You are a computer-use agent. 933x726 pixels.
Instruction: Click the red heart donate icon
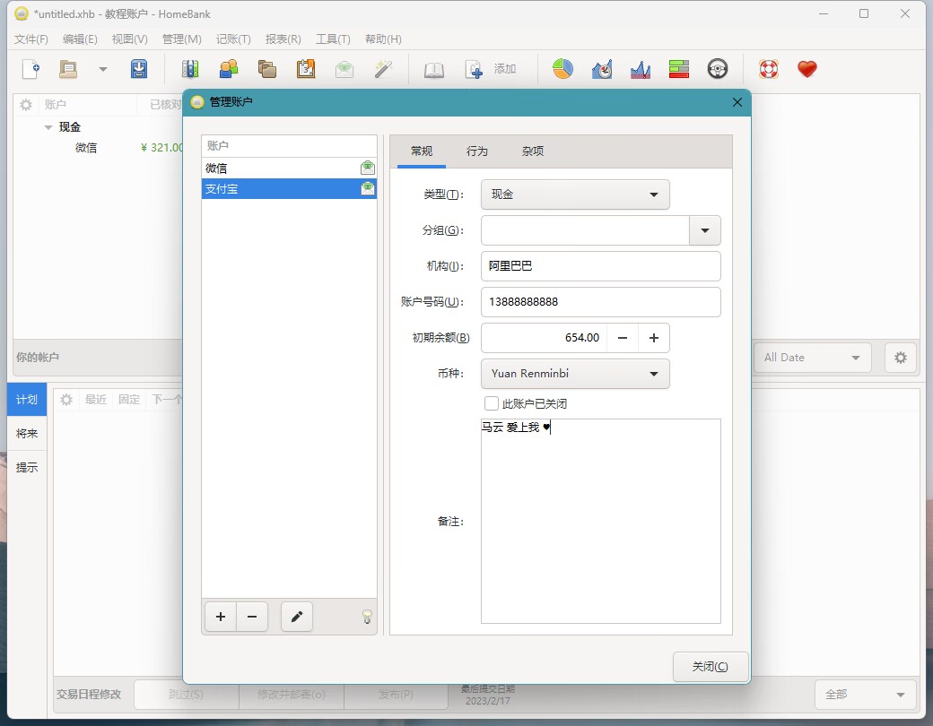tap(807, 69)
